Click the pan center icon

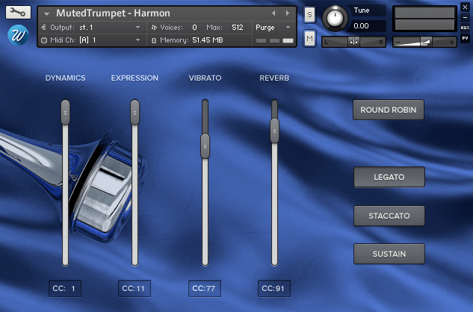[353, 43]
